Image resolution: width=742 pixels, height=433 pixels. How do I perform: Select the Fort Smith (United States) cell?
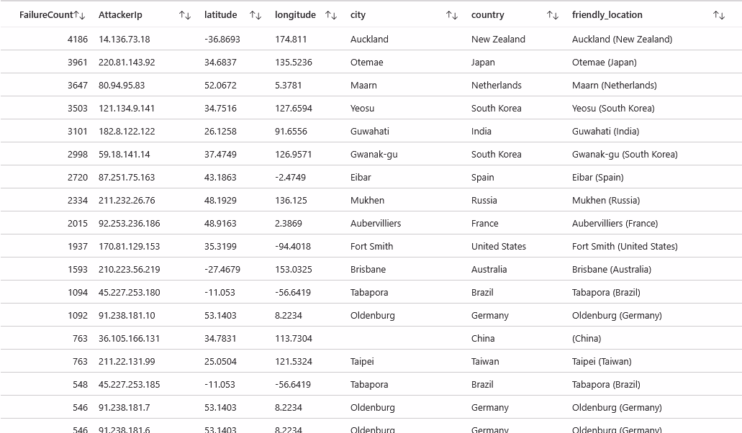coord(625,247)
